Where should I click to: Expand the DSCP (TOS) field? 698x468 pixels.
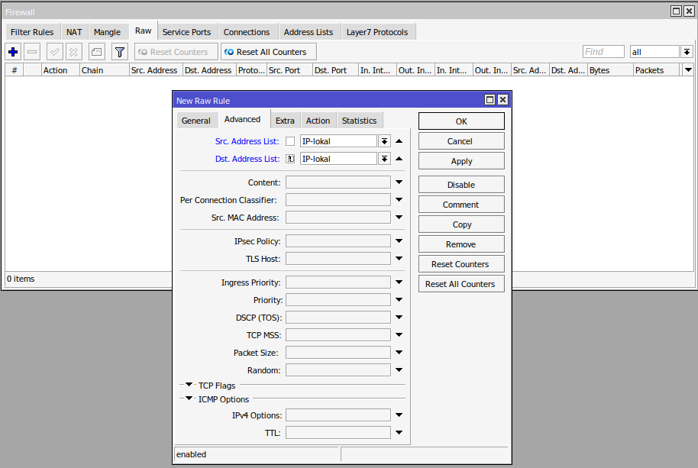(399, 317)
